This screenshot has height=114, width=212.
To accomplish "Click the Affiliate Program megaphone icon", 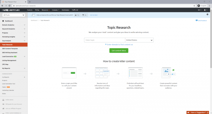I will click(x=3, y=109).
